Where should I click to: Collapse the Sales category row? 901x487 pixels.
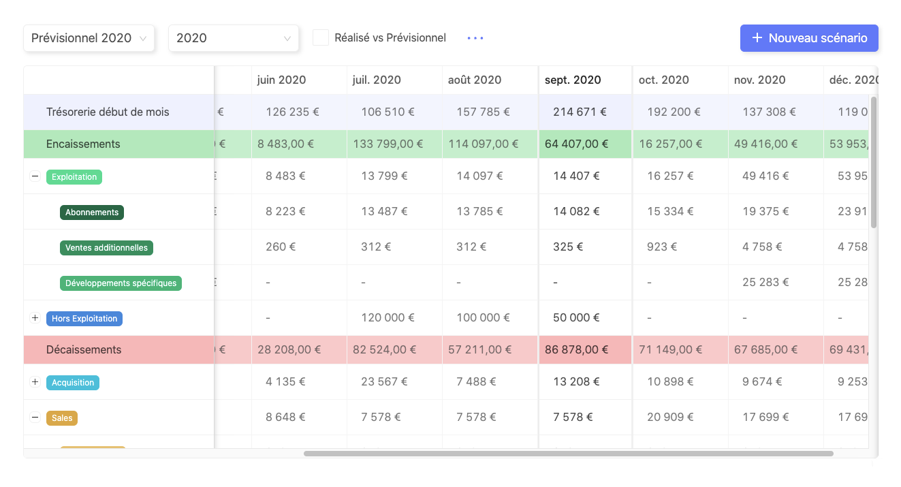click(35, 417)
